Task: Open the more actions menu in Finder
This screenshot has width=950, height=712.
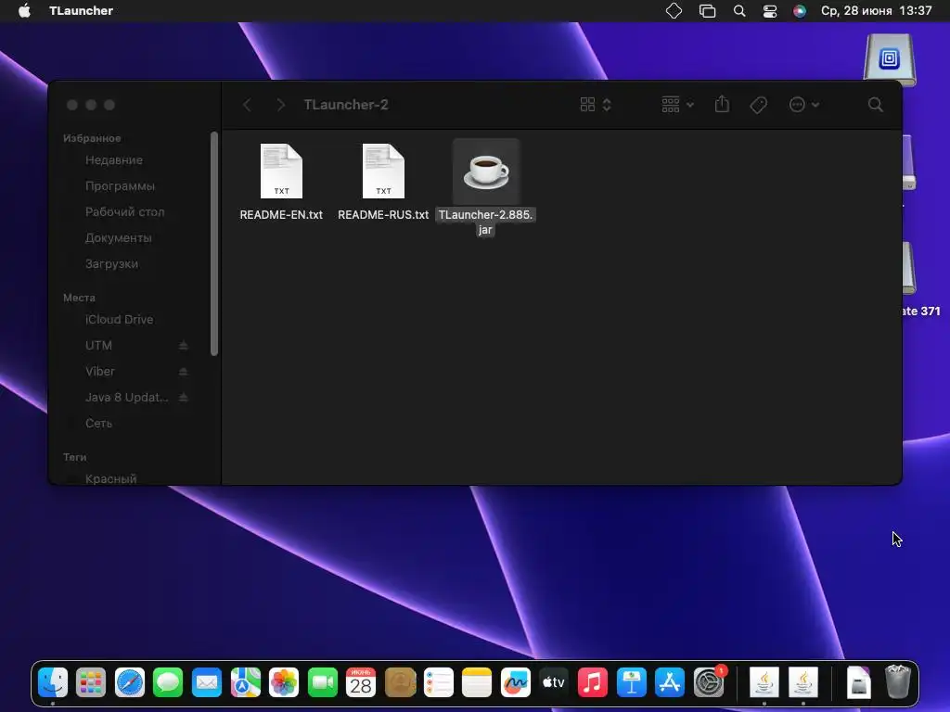Action: click(x=804, y=105)
